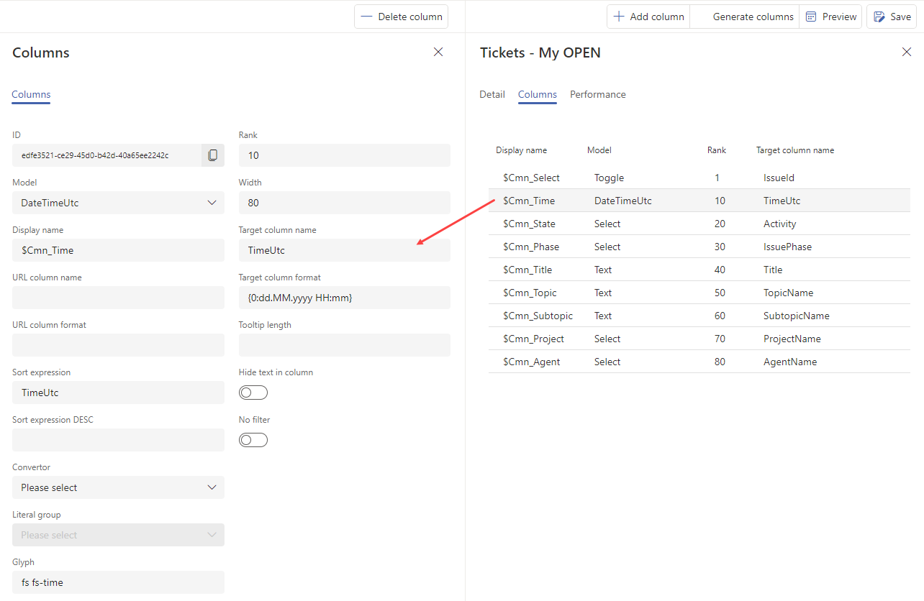Switch to the Detail tab
The height and width of the screenshot is (601, 924).
(492, 94)
